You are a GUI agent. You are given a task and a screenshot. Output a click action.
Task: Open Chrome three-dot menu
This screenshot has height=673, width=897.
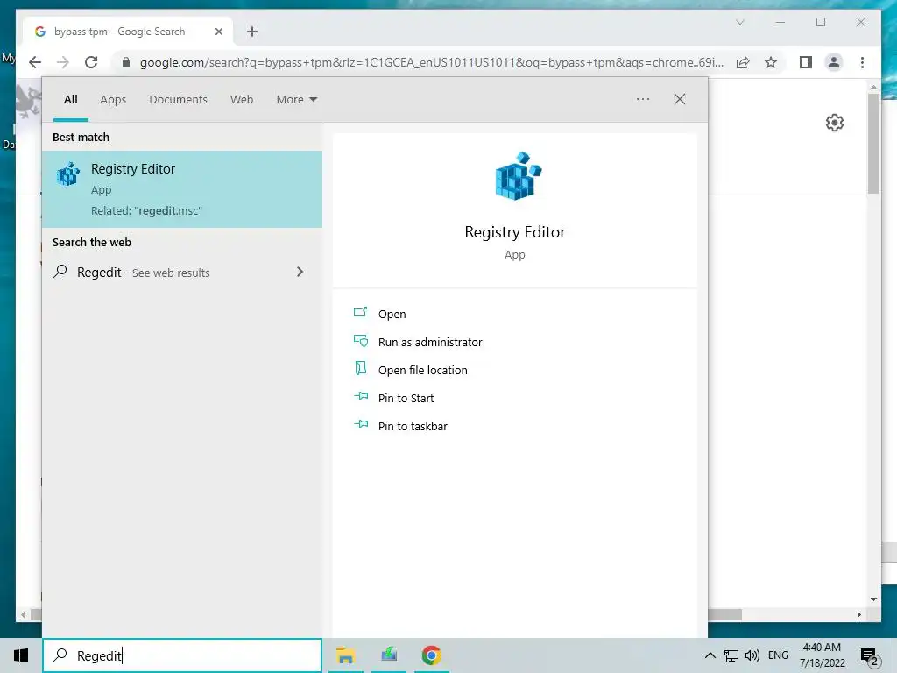click(862, 62)
